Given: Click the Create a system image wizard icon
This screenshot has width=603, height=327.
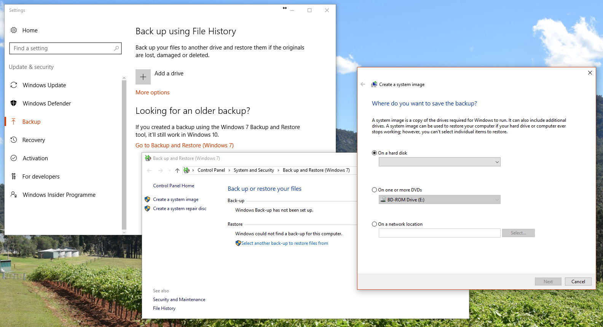Looking at the screenshot, I should pos(374,84).
